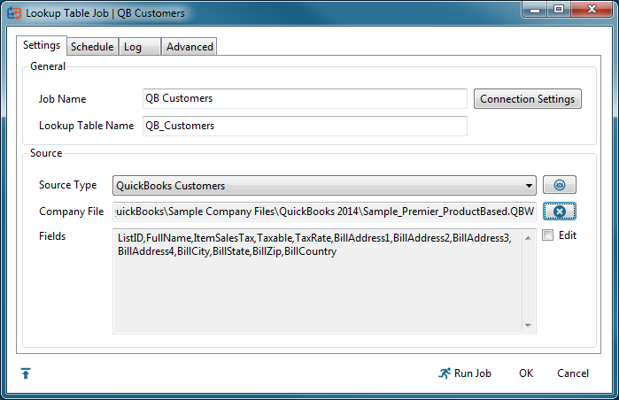Clear the company file with X button
The image size is (619, 400).
coord(559,211)
